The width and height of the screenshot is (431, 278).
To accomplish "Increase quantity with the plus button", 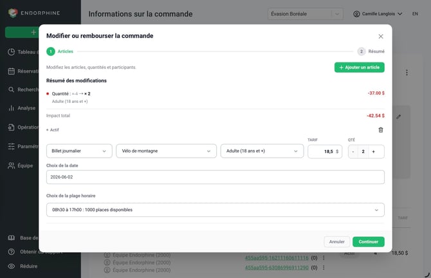I will point(373,151).
